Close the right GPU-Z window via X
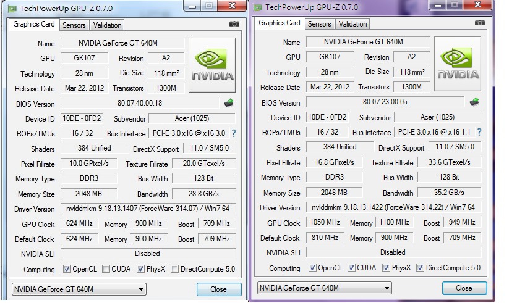The height and width of the screenshot is (303, 517). (x=478, y=4)
